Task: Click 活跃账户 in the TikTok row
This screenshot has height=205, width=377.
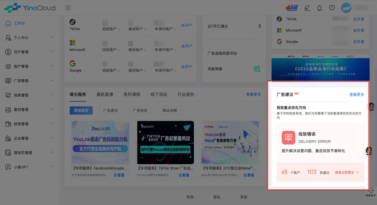Action: click(x=111, y=29)
